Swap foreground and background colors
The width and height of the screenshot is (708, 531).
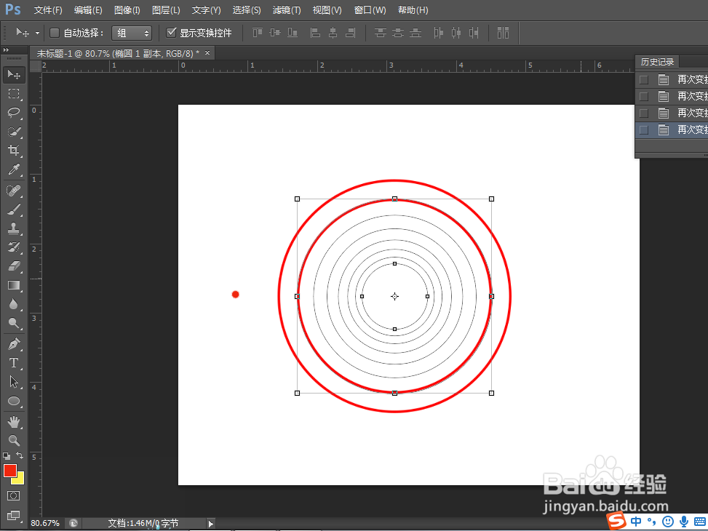(20, 455)
